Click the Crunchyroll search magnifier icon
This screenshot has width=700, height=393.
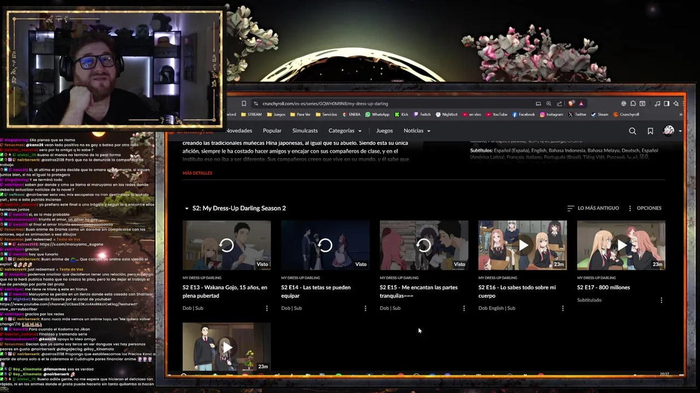[x=632, y=131]
